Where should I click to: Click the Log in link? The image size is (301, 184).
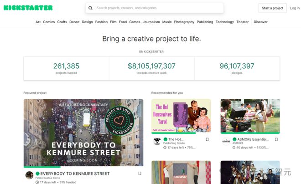295,8
